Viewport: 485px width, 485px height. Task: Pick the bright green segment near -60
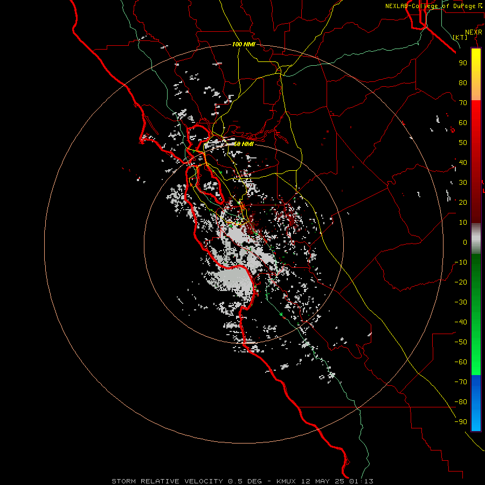476,362
